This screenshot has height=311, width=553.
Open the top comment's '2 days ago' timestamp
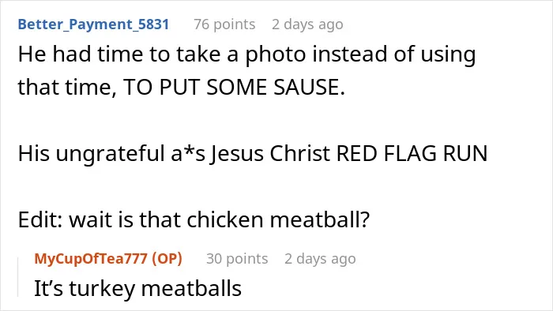pos(307,24)
